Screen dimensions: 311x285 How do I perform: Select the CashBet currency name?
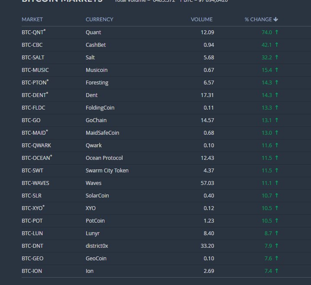click(x=96, y=45)
